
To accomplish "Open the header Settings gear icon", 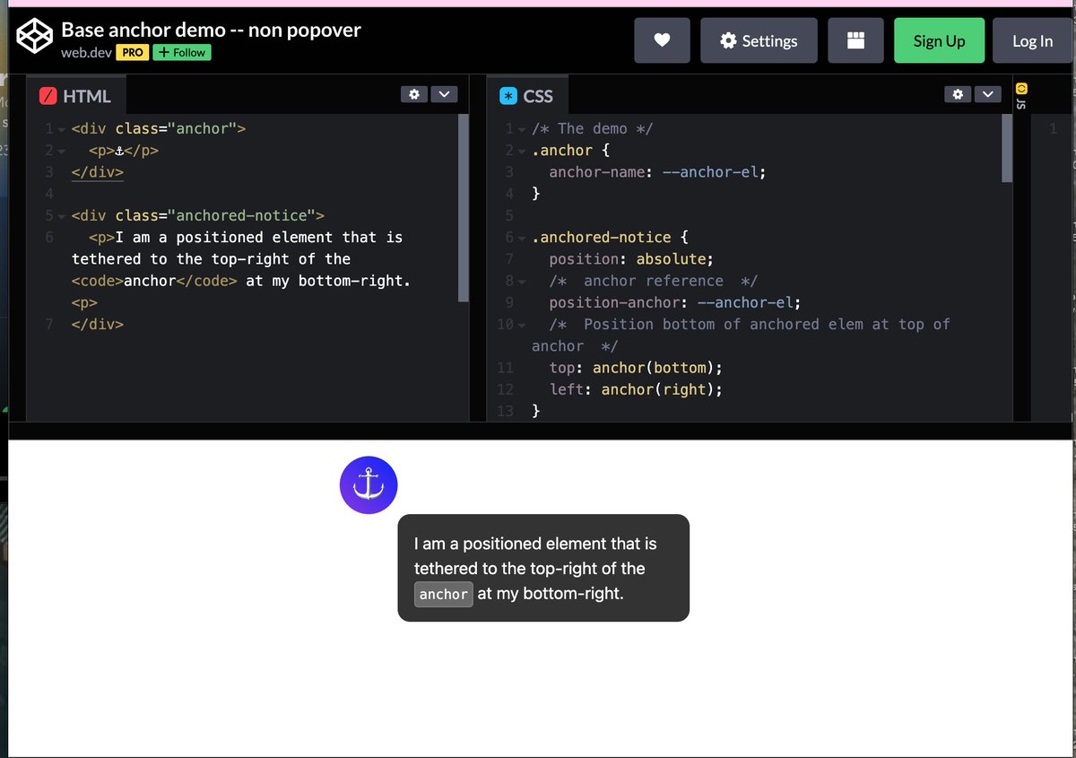I will pyautogui.click(x=759, y=40).
